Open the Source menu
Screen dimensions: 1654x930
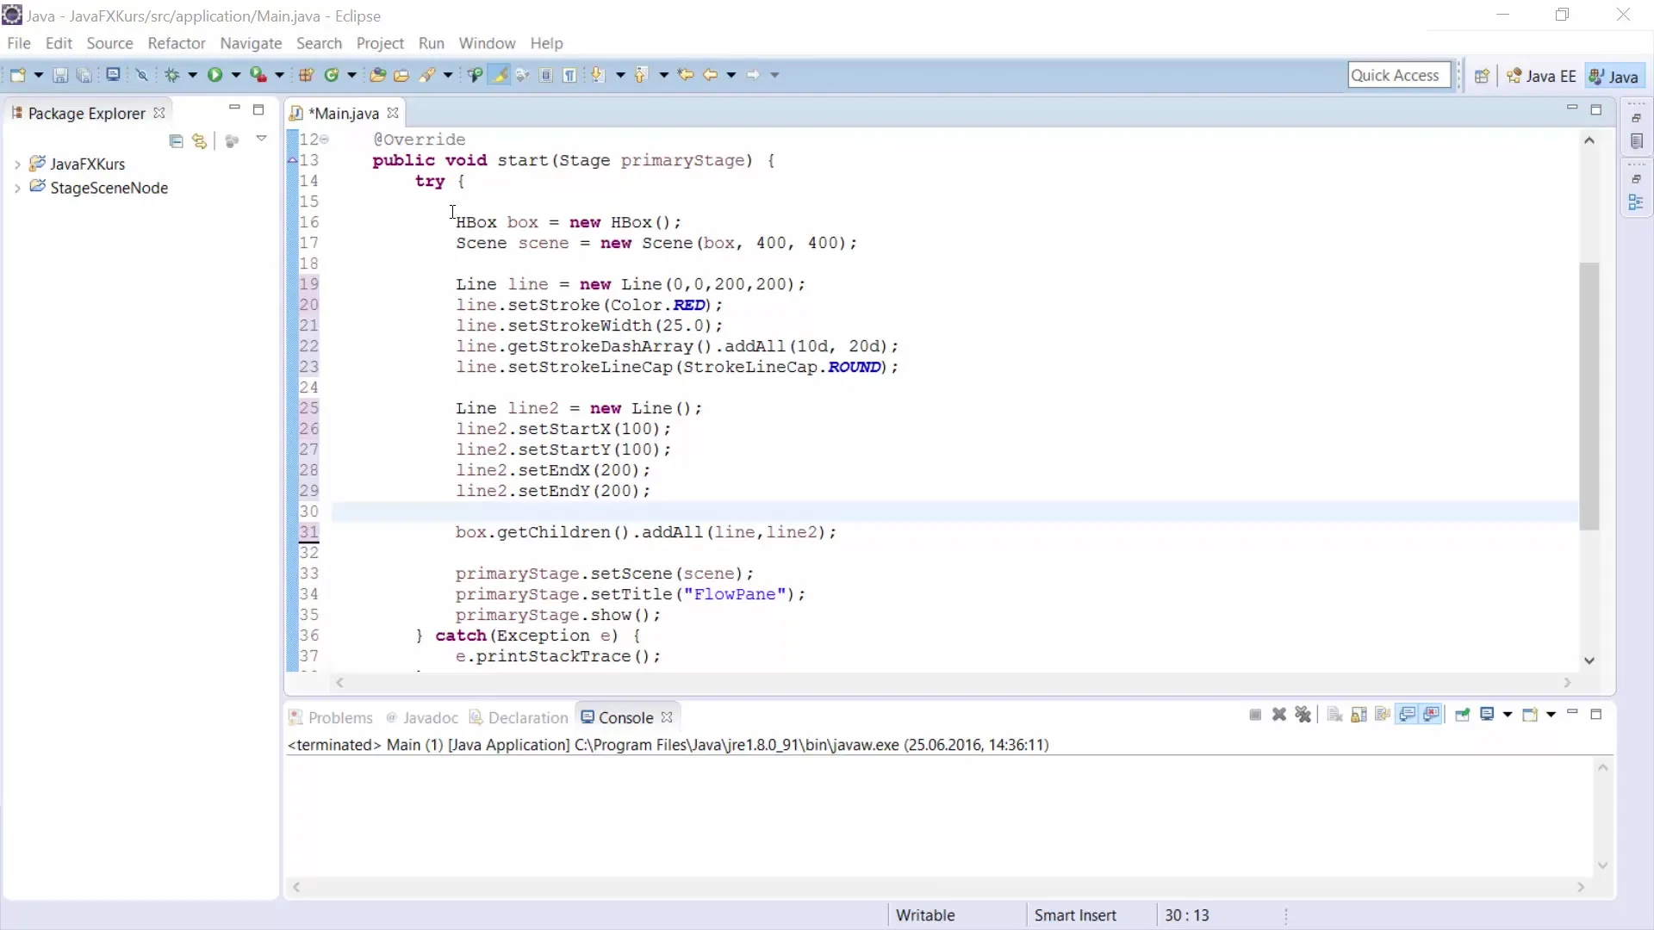click(109, 43)
